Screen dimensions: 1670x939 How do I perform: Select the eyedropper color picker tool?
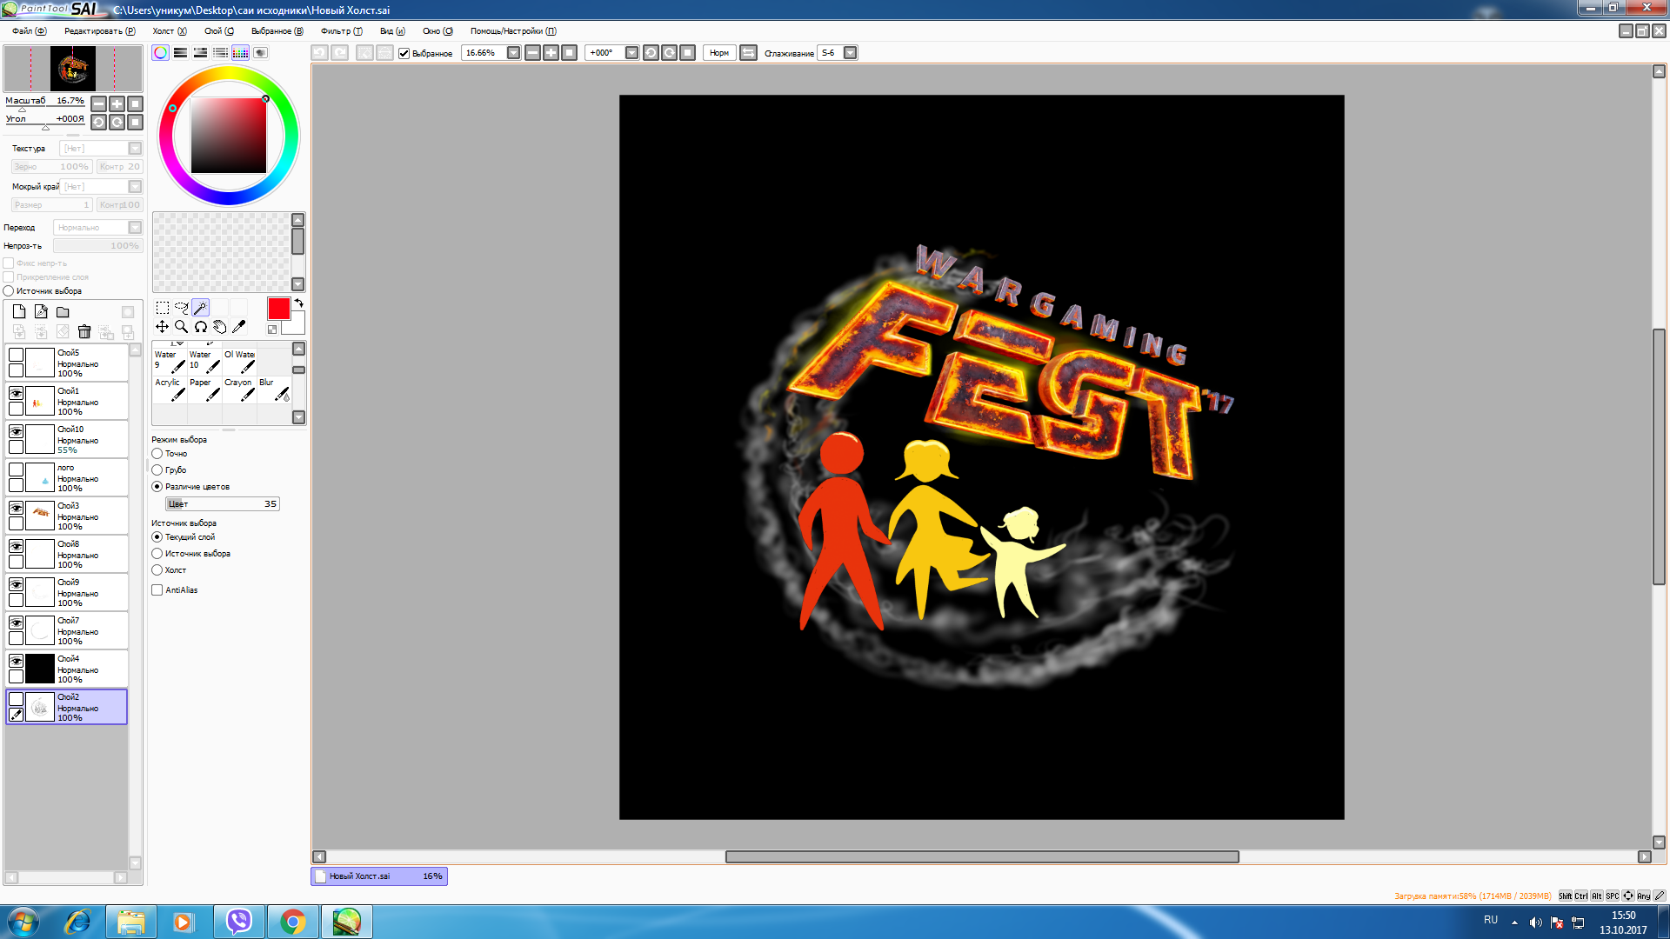tap(239, 327)
